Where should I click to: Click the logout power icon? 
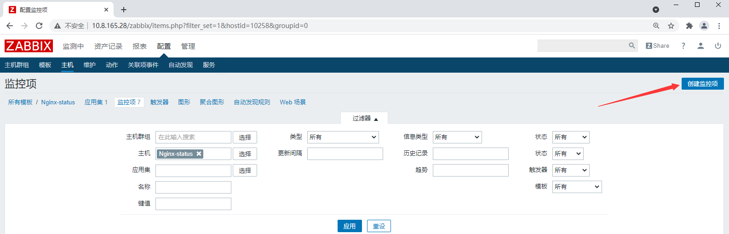pyautogui.click(x=718, y=46)
